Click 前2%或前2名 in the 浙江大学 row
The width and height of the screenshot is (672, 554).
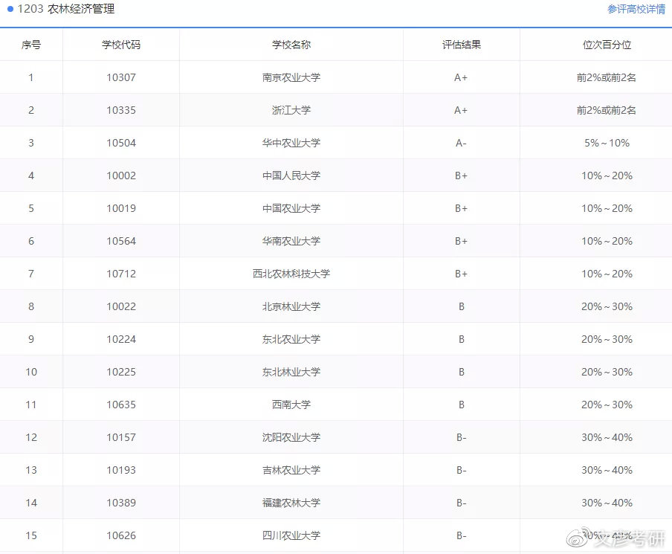[607, 110]
